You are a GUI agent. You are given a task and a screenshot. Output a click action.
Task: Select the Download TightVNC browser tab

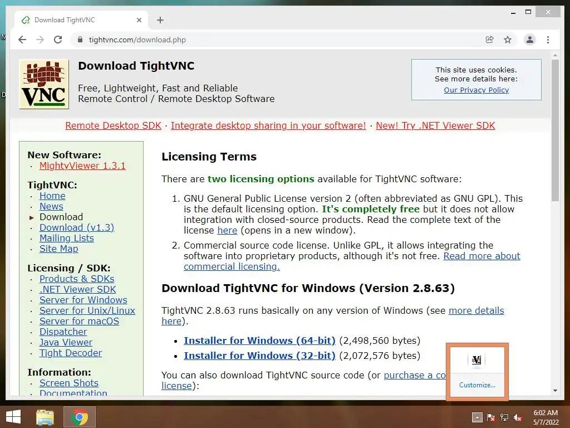81,20
